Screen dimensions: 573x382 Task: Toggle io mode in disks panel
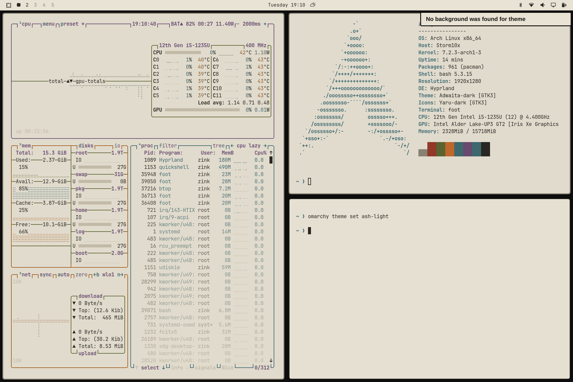[x=117, y=146]
